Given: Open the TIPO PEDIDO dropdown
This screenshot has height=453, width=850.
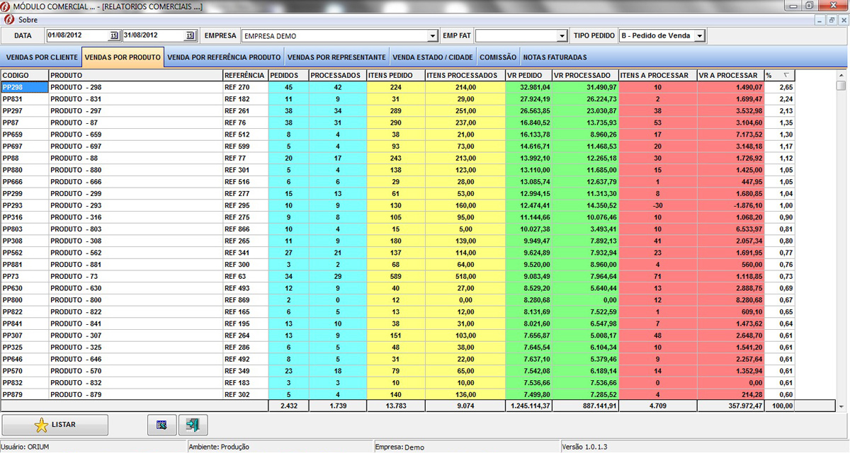Looking at the screenshot, I should [699, 36].
